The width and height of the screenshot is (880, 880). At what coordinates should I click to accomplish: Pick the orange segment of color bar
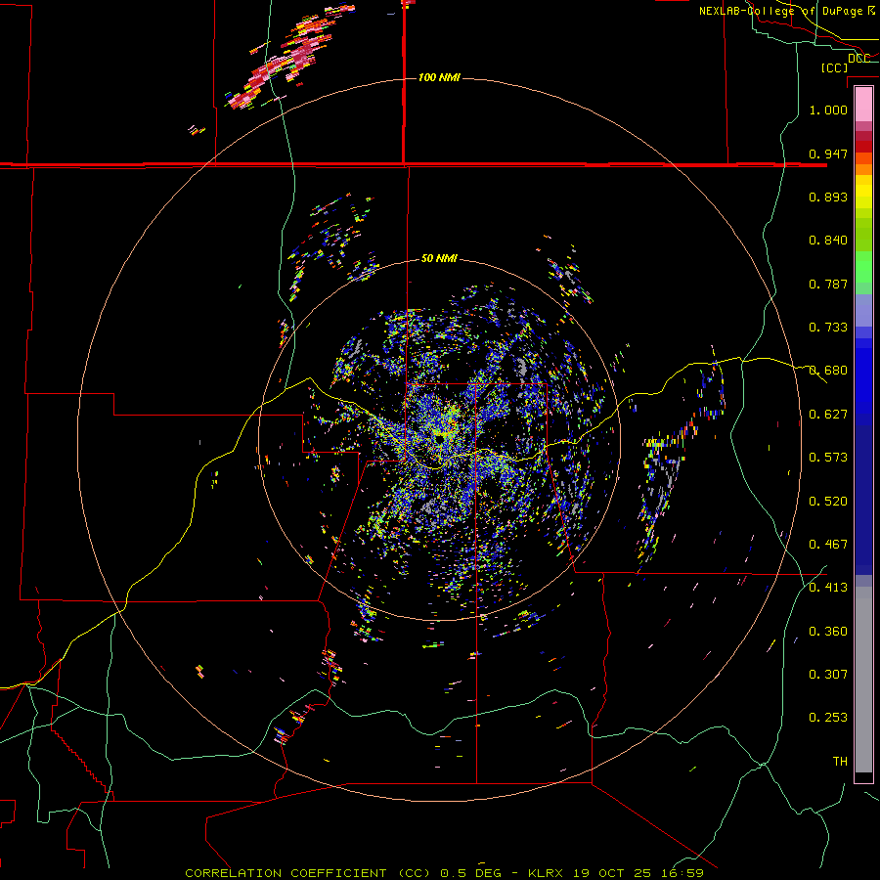pos(863,169)
